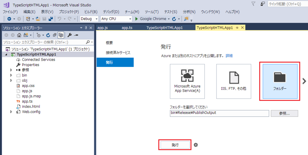Click the Save All toolbar icon
The width and height of the screenshot is (308, 155).
pos(51,19)
